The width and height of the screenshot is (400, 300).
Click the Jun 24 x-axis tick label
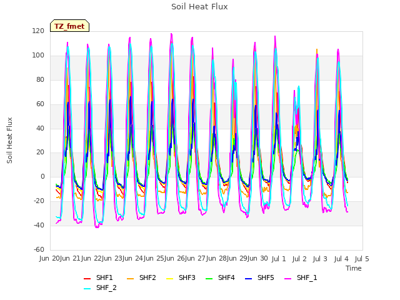click(134, 259)
